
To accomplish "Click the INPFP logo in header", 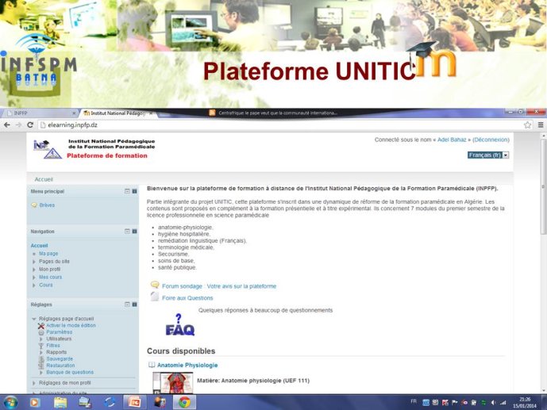I will pyautogui.click(x=48, y=149).
